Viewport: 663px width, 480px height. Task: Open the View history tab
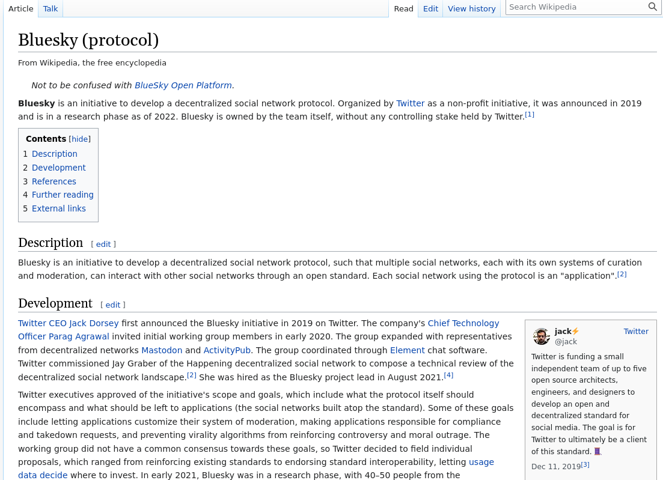(471, 8)
